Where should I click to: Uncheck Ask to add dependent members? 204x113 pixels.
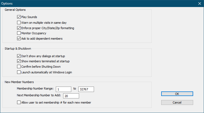coord(19,39)
